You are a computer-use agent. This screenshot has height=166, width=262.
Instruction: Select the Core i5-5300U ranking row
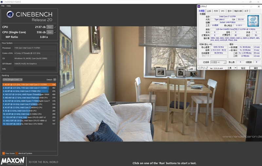coord(29,114)
